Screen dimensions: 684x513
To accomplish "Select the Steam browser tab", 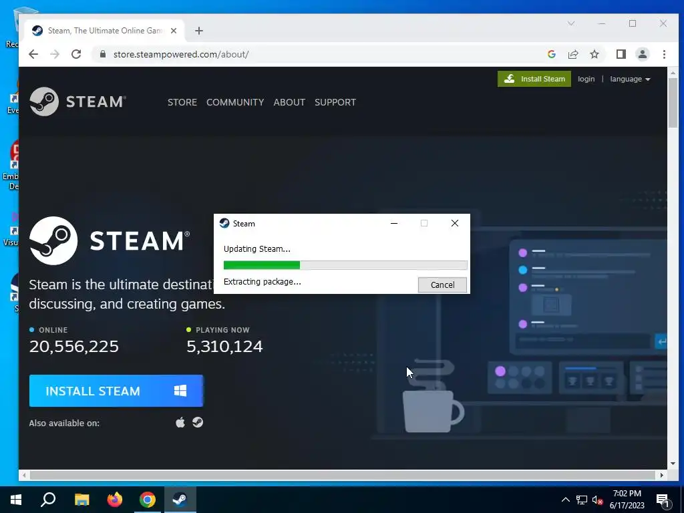I will pos(105,31).
